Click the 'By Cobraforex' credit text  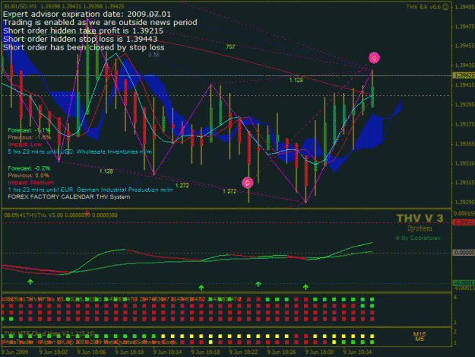coord(418,237)
